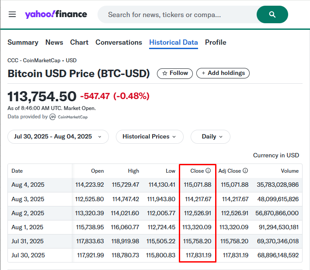The width and height of the screenshot is (310, 270).
Task: Click the Yahoo Finance logo
Action: [x=56, y=14]
